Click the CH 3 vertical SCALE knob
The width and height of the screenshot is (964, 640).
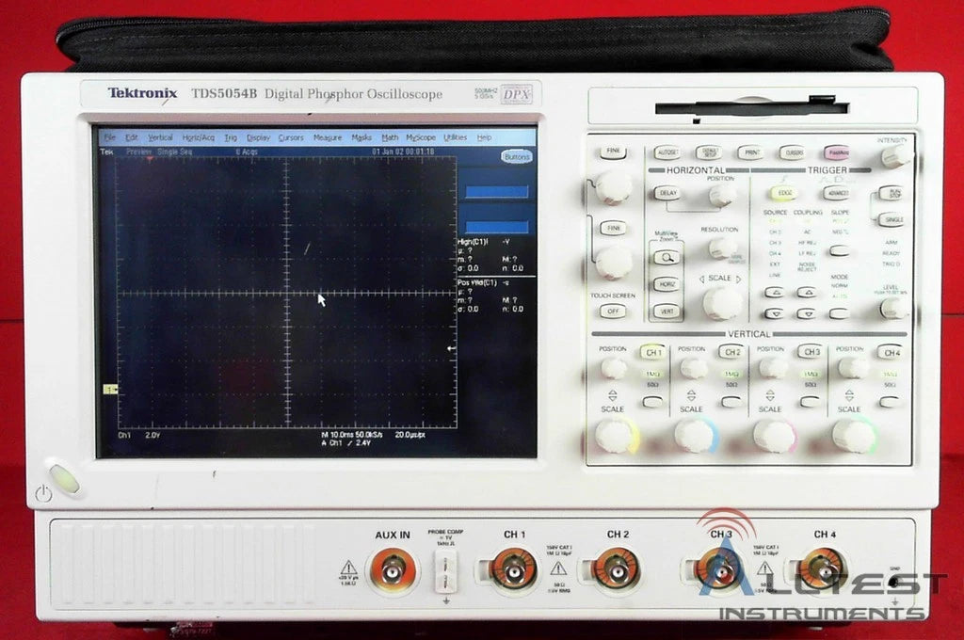click(773, 435)
